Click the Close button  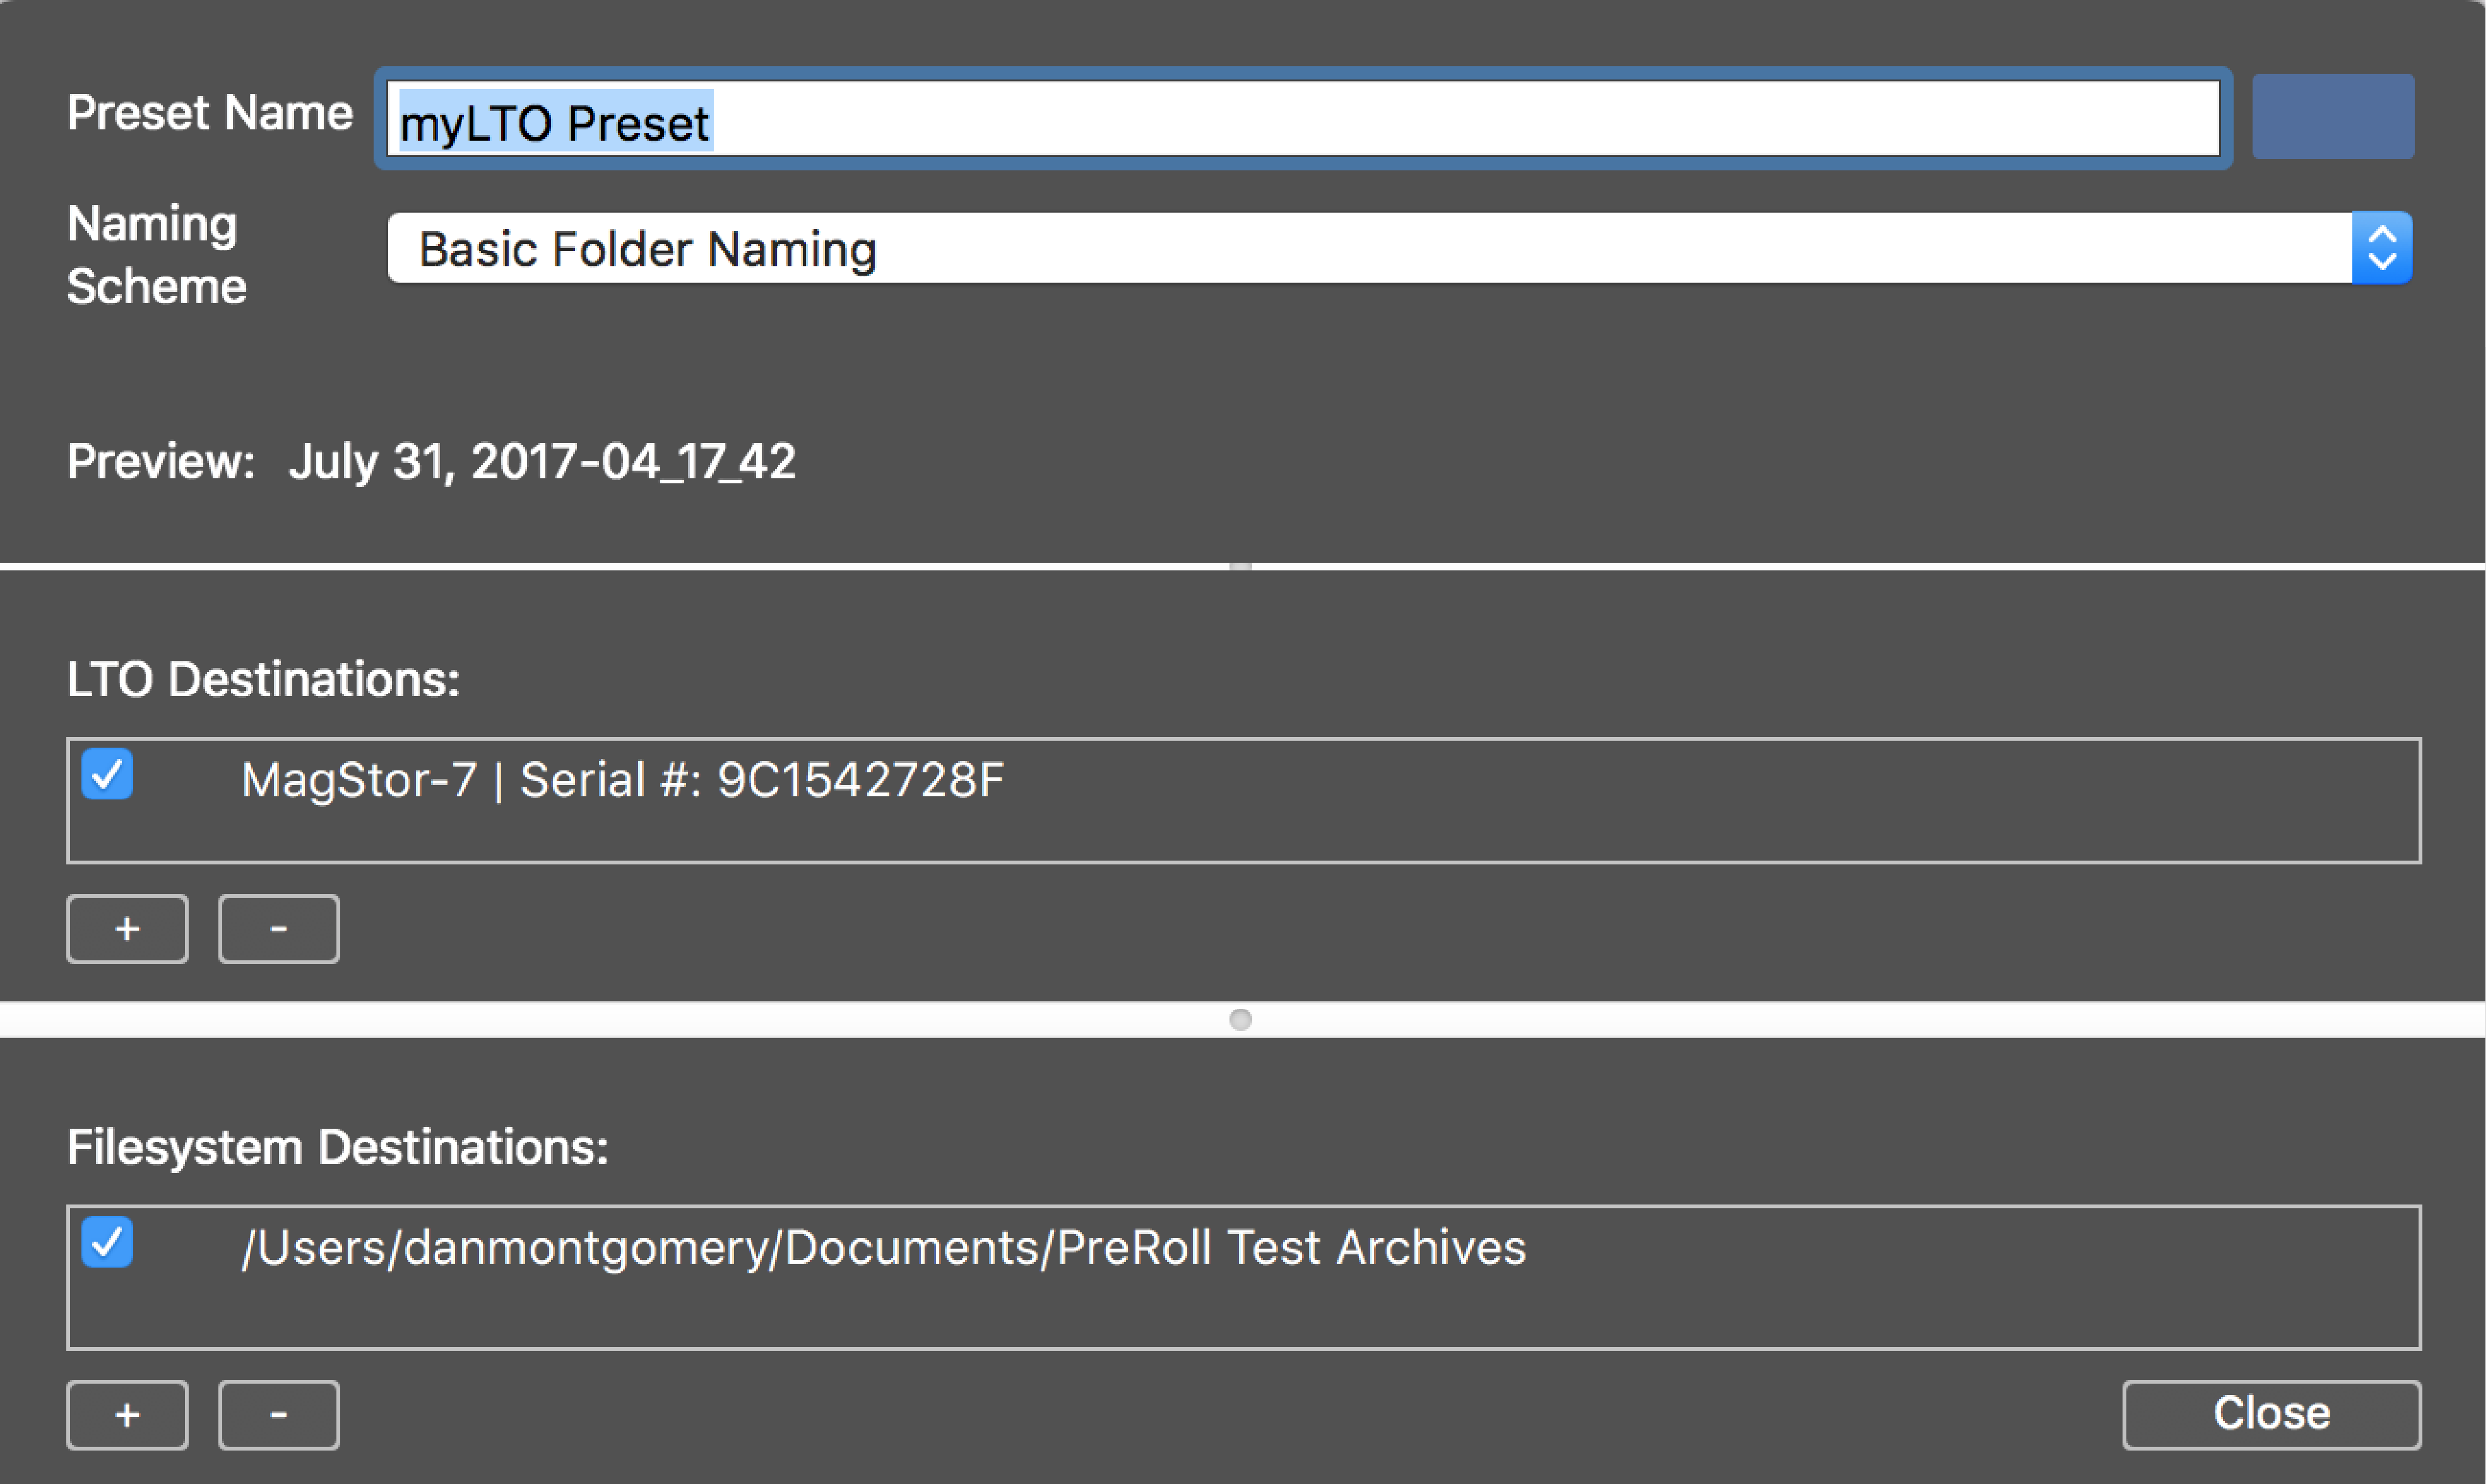2272,1414
